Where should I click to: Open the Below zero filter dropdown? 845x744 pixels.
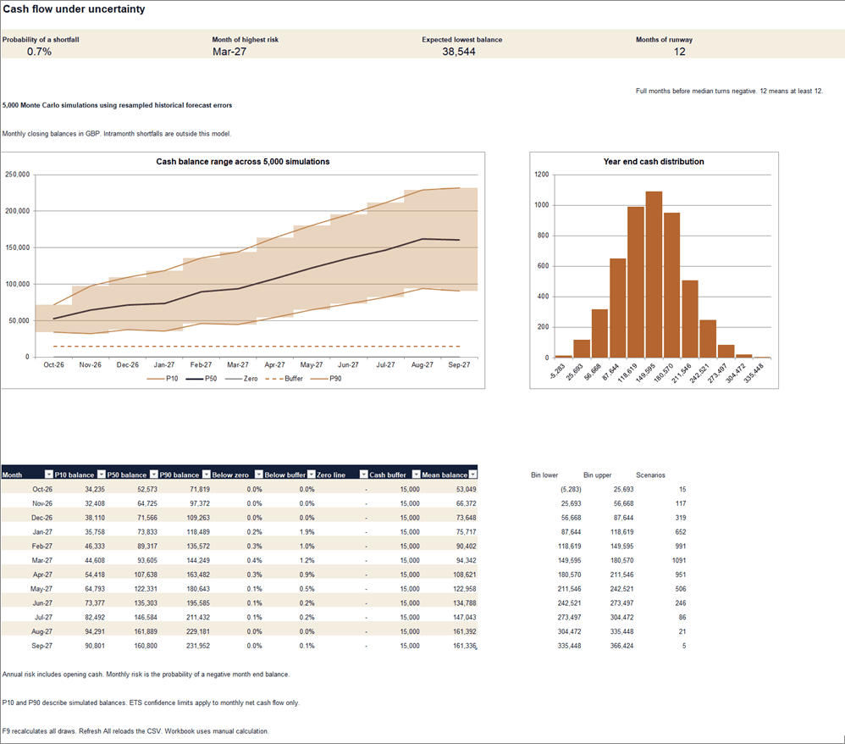pyautogui.click(x=259, y=475)
